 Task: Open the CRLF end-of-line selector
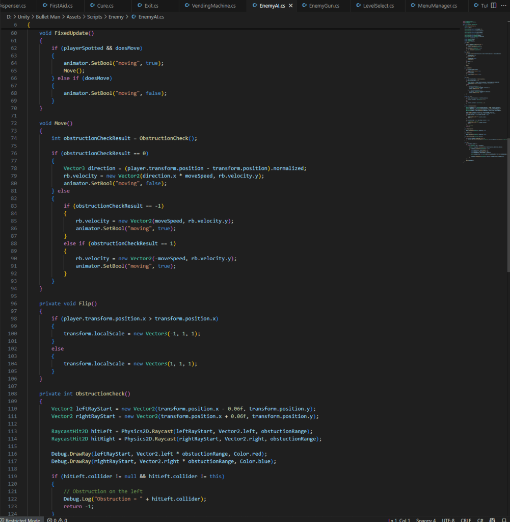(466, 520)
